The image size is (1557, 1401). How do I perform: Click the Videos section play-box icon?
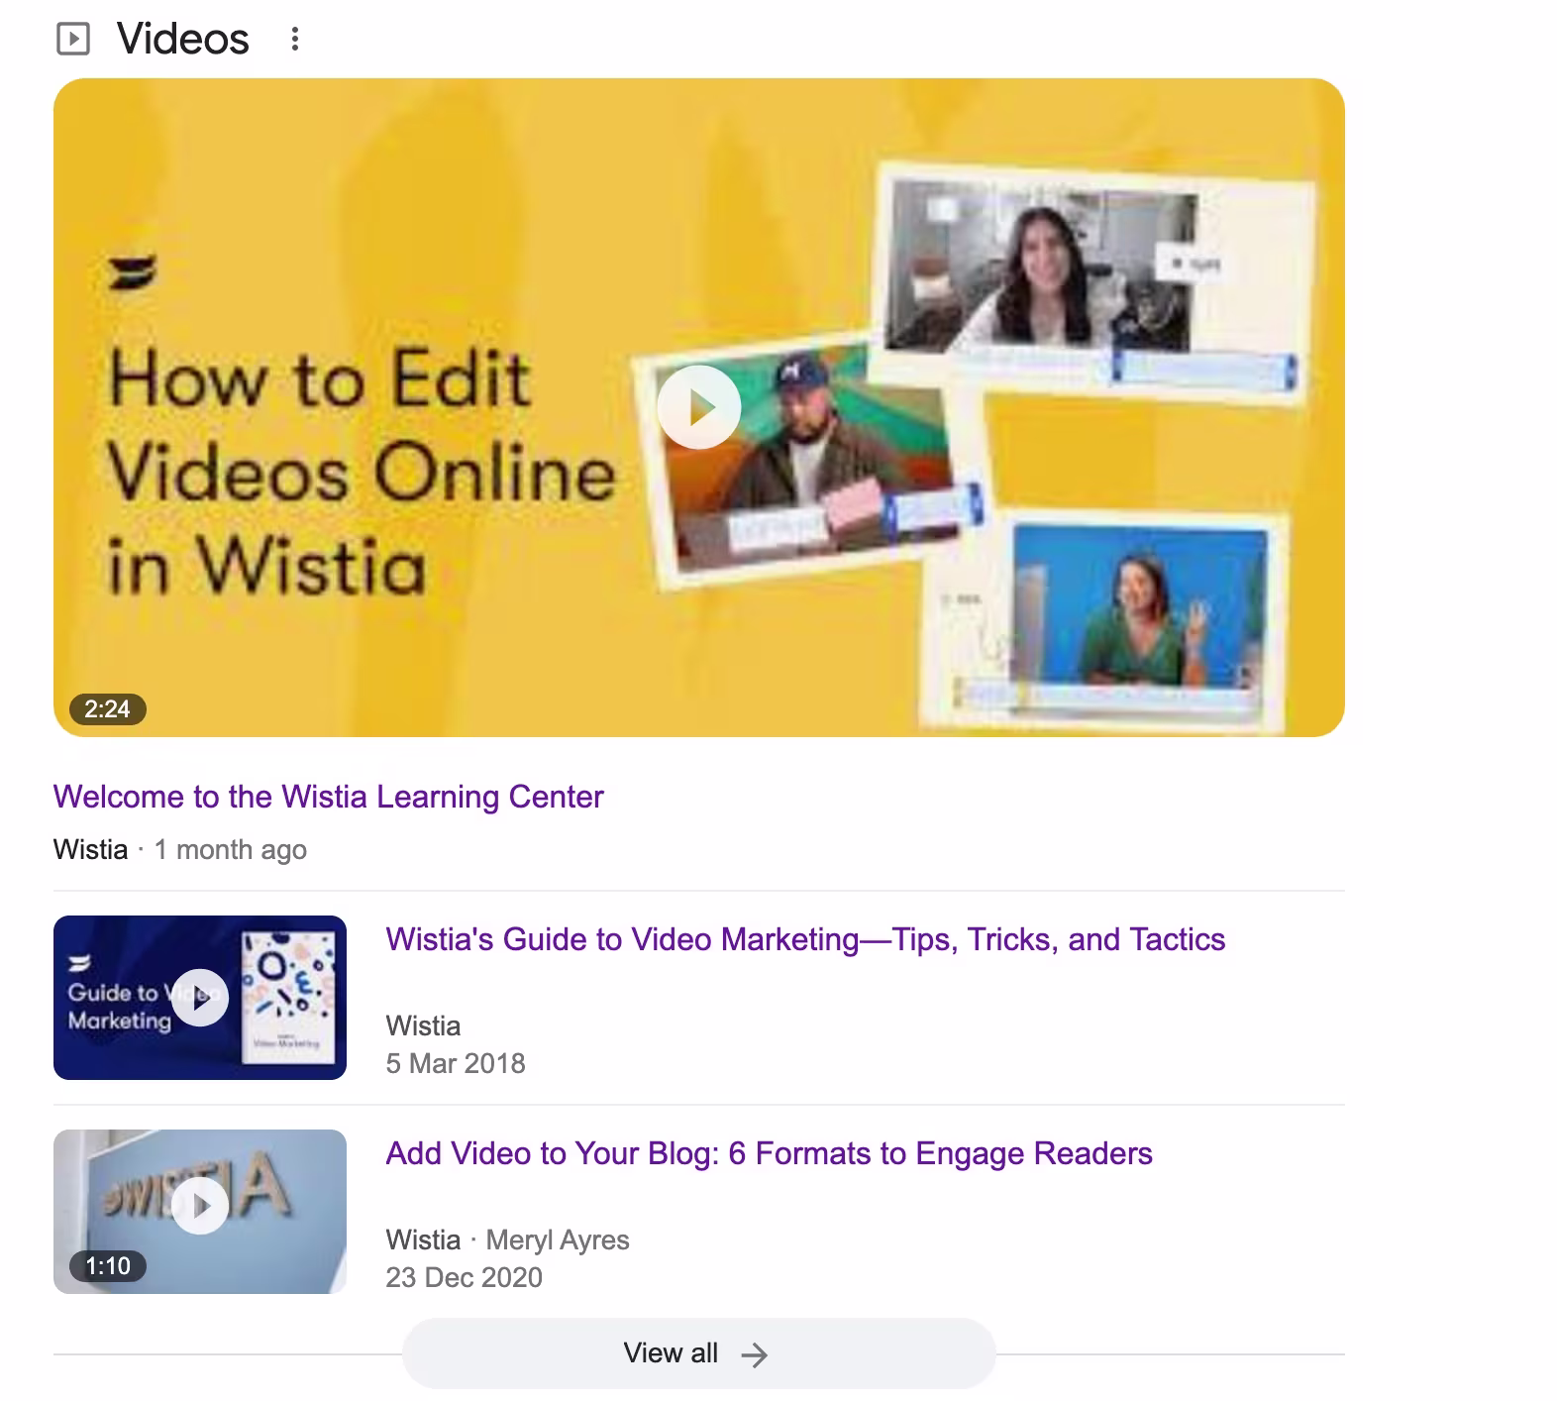pos(73,40)
